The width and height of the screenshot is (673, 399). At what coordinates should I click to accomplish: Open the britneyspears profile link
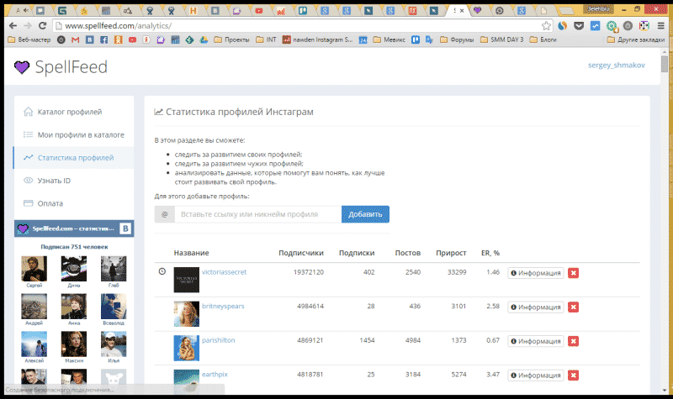click(223, 306)
